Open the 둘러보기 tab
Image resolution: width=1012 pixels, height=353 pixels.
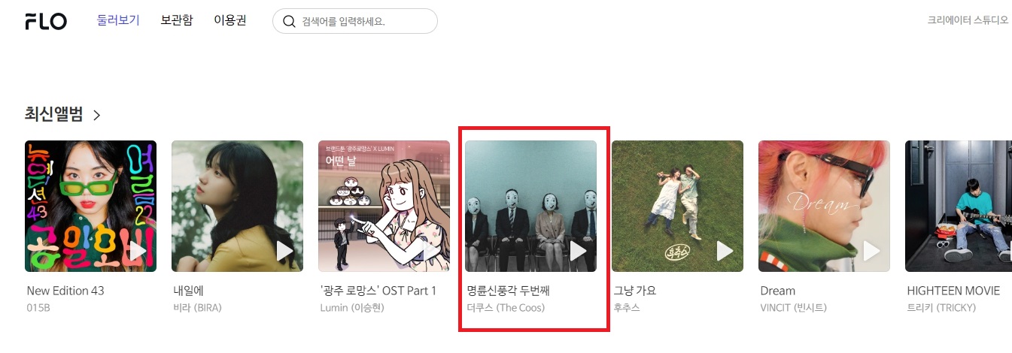pos(118,20)
